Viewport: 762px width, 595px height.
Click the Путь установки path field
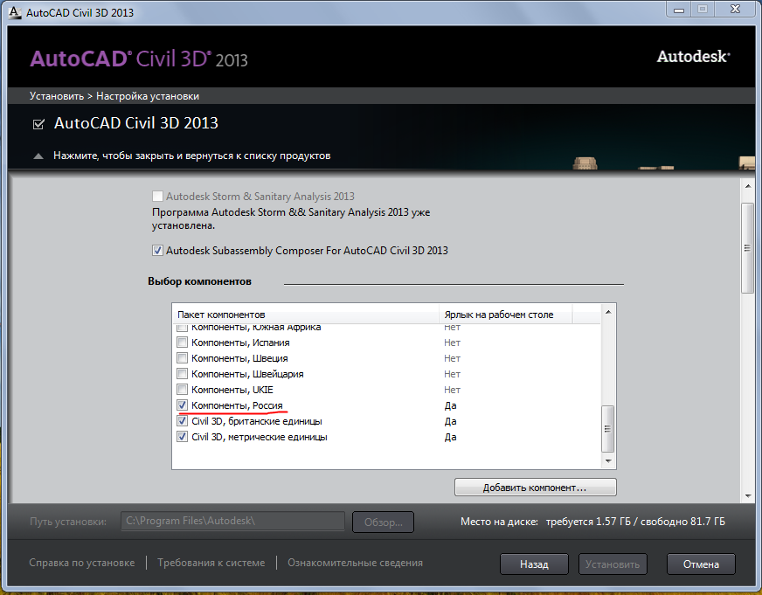(232, 522)
